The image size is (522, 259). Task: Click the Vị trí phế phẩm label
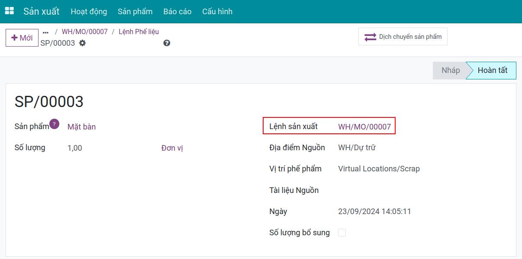(x=295, y=169)
